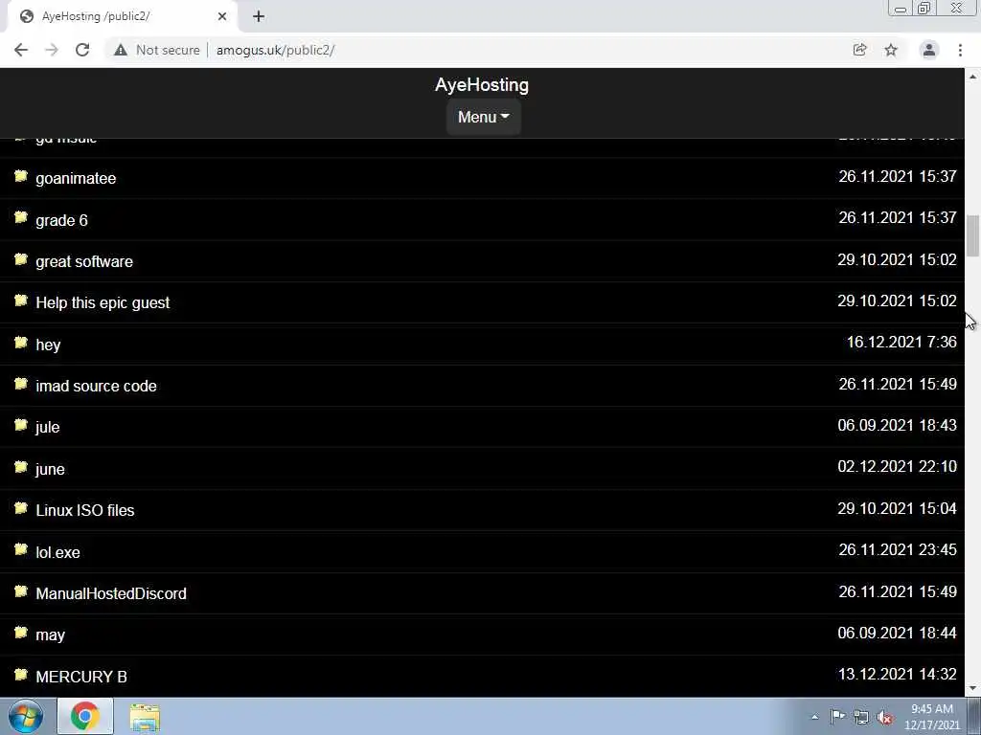Click the folder icon for great software
This screenshot has height=735, width=981.
21,260
